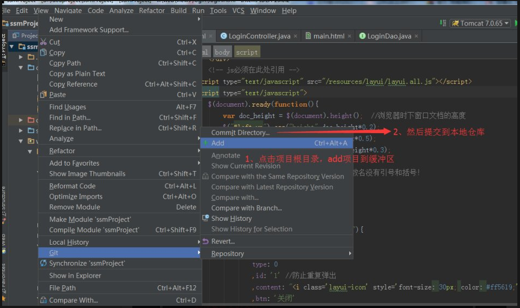Screen dimensions: 520x308
Task: Click the Paste clipboard icon
Action: [43, 95]
